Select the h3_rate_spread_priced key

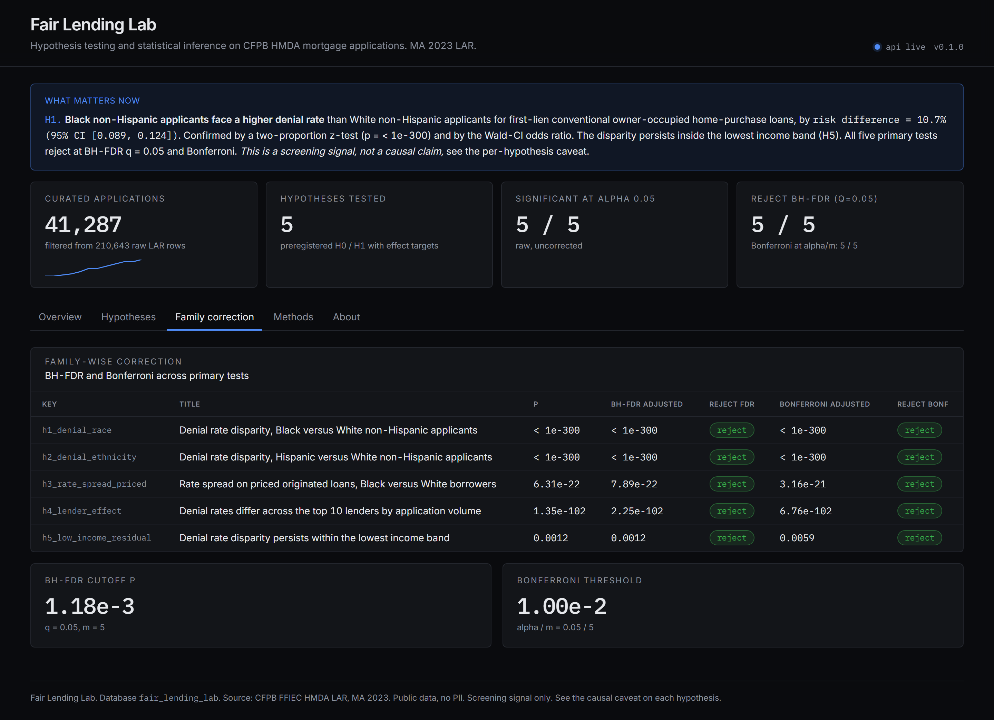(94, 484)
